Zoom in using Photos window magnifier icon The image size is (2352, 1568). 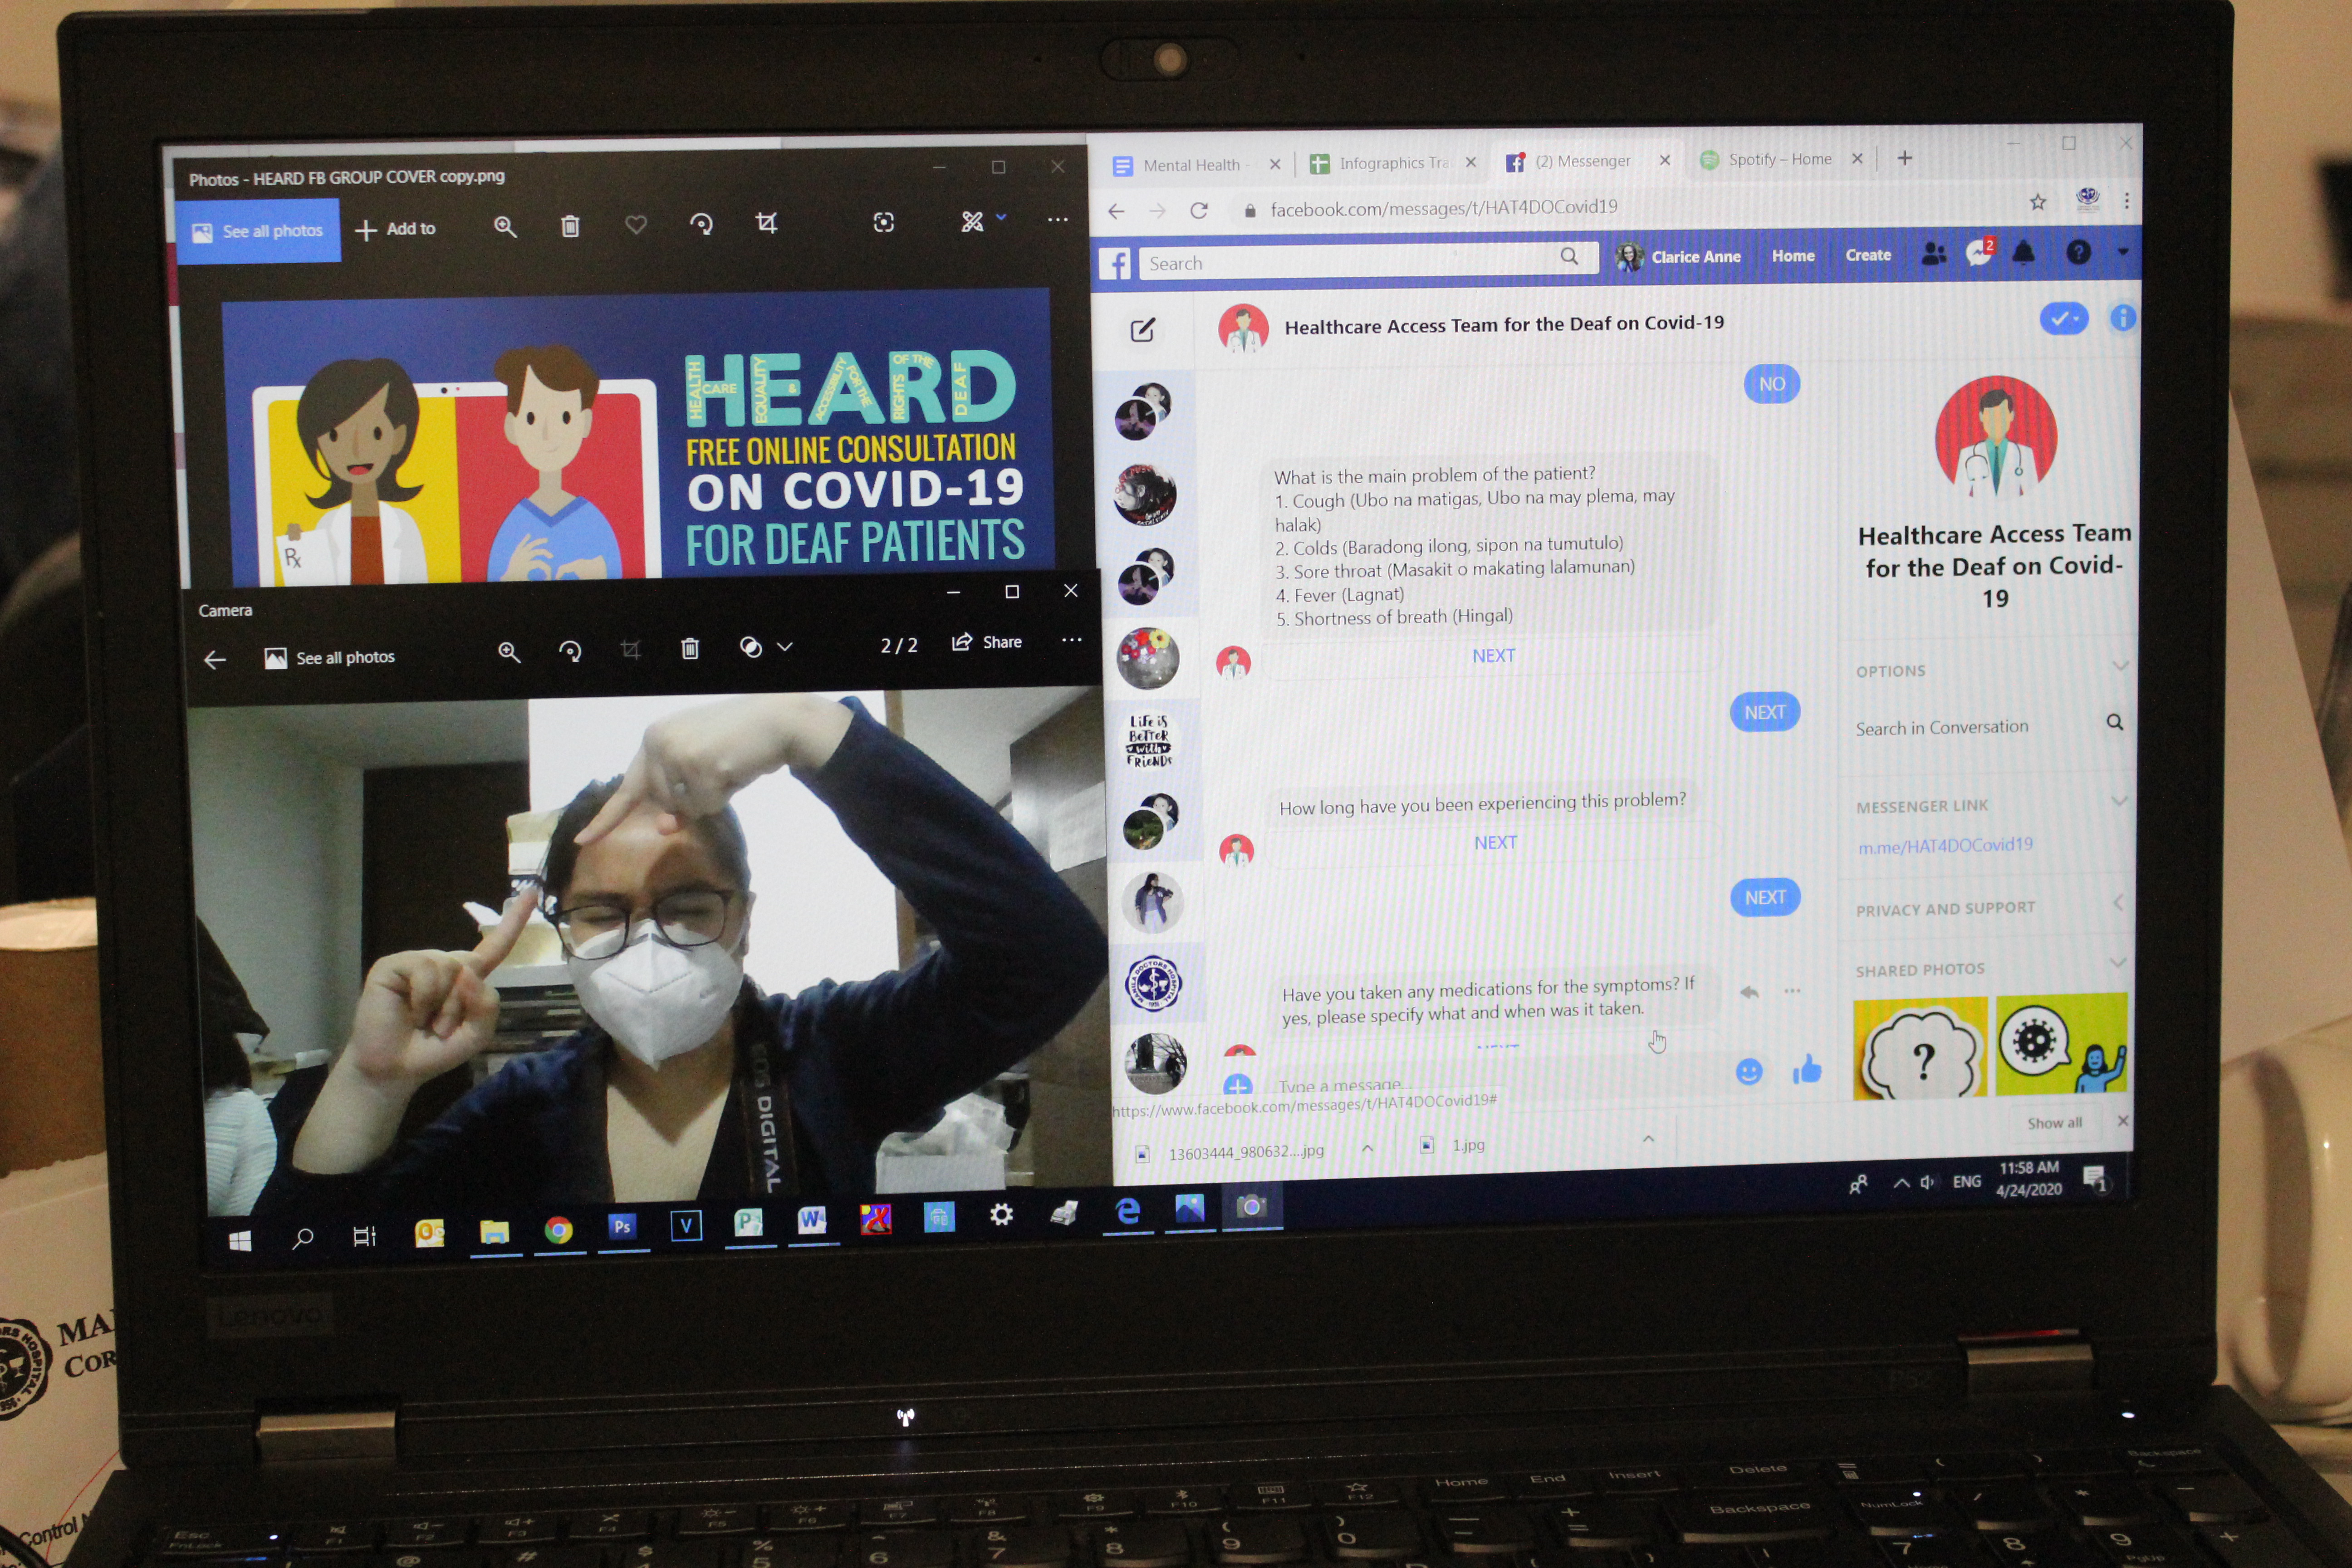[x=505, y=227]
